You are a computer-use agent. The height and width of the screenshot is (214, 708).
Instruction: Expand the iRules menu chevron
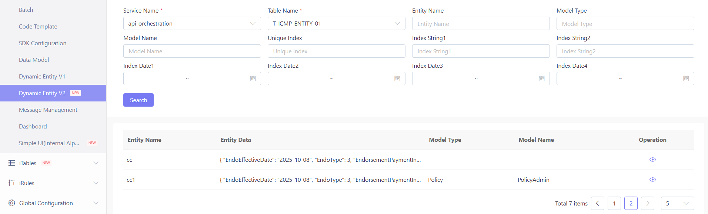(96, 183)
